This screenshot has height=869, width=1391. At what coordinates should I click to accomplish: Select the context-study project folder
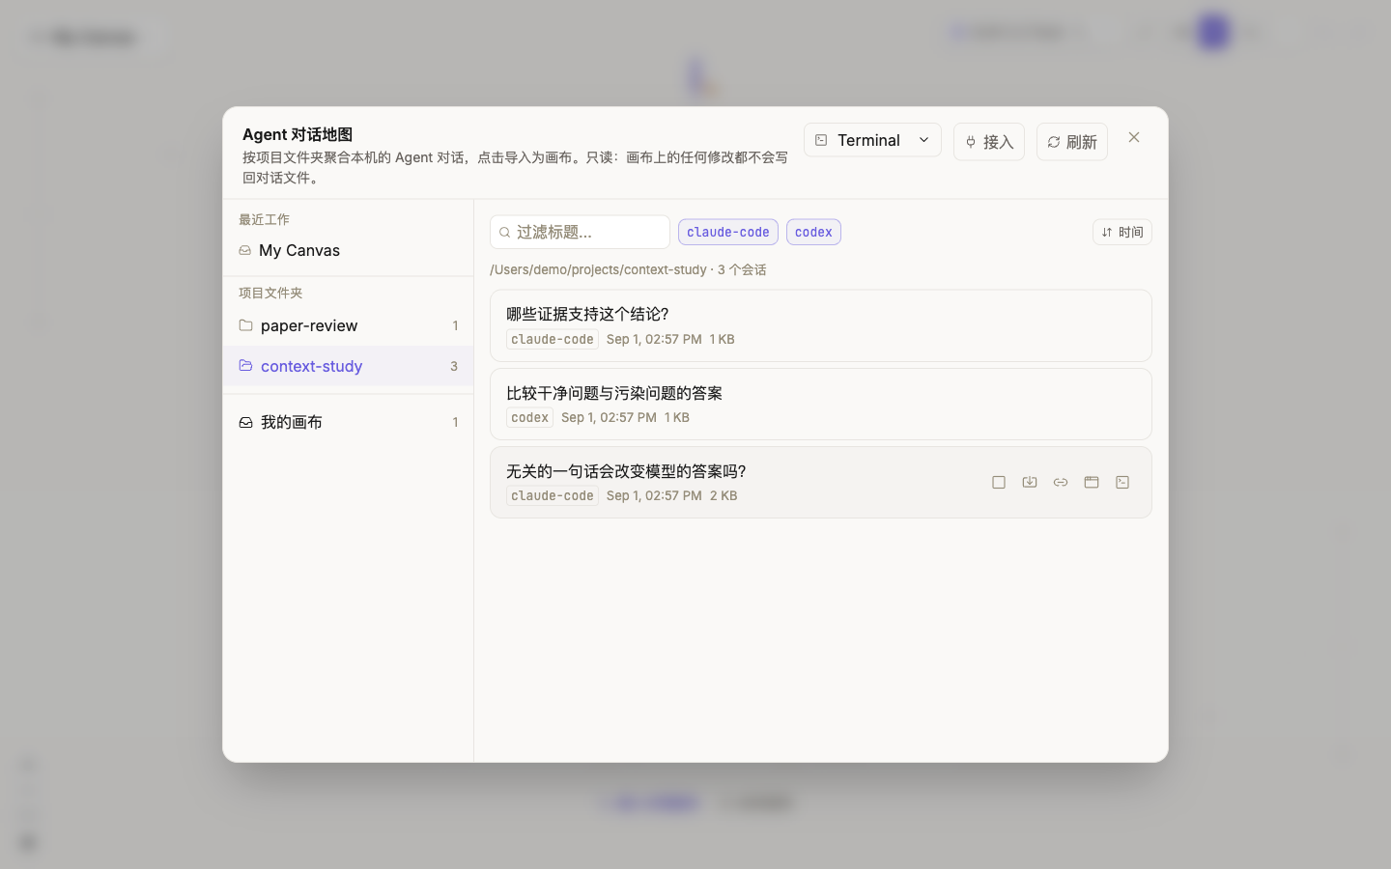point(348,366)
